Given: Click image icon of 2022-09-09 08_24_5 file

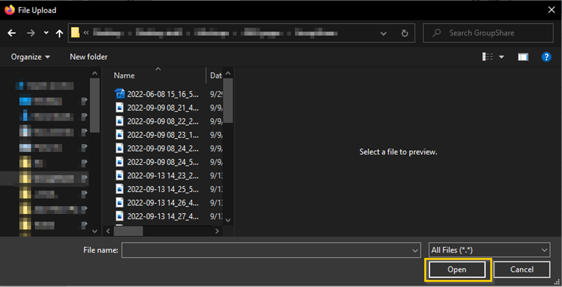Looking at the screenshot, I should tap(120, 162).
